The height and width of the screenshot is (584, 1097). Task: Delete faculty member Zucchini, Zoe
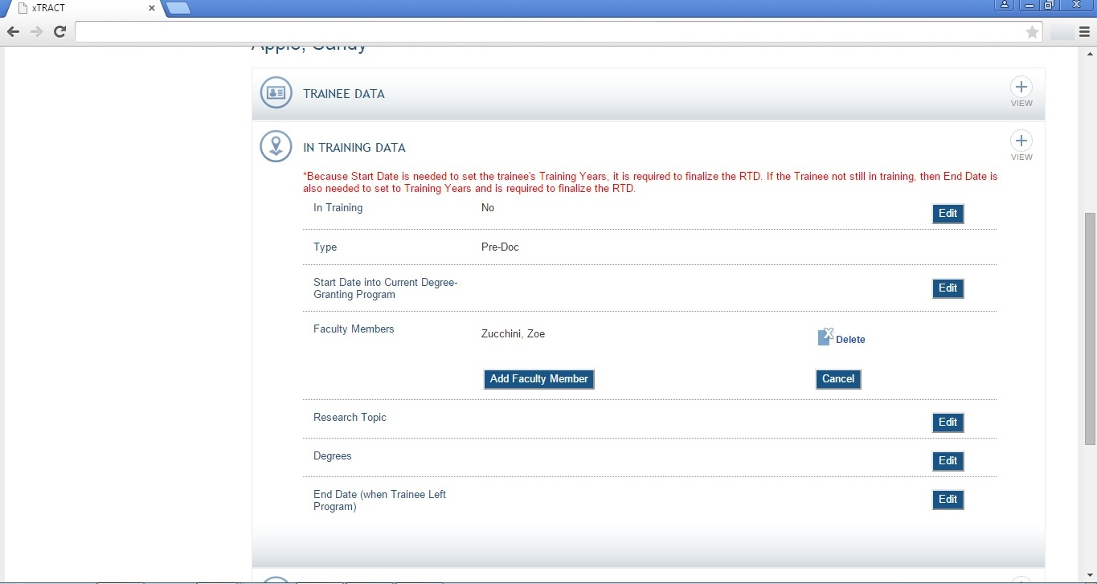pos(850,340)
